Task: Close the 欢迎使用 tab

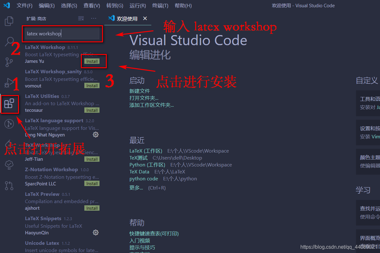Action: pyautogui.click(x=145, y=19)
